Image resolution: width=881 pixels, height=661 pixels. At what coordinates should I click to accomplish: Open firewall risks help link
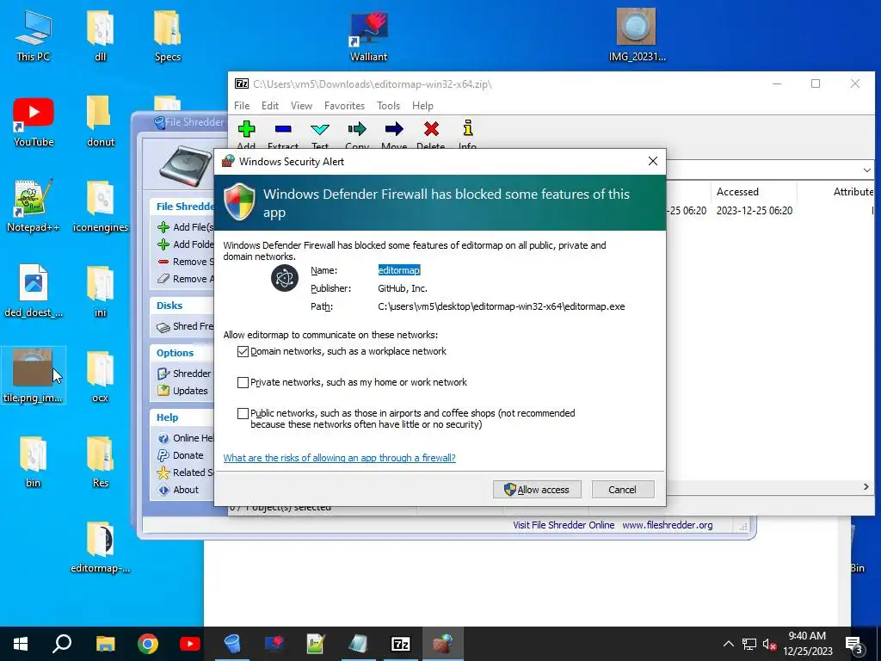coord(339,458)
